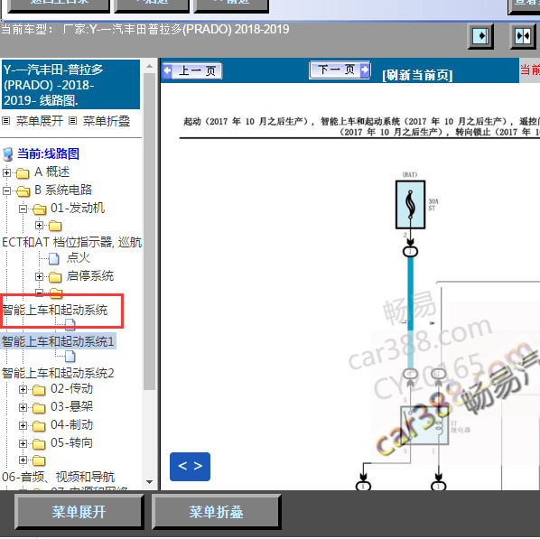Click the 上一页 previous page button
This screenshot has width=540, height=539.
tap(192, 71)
